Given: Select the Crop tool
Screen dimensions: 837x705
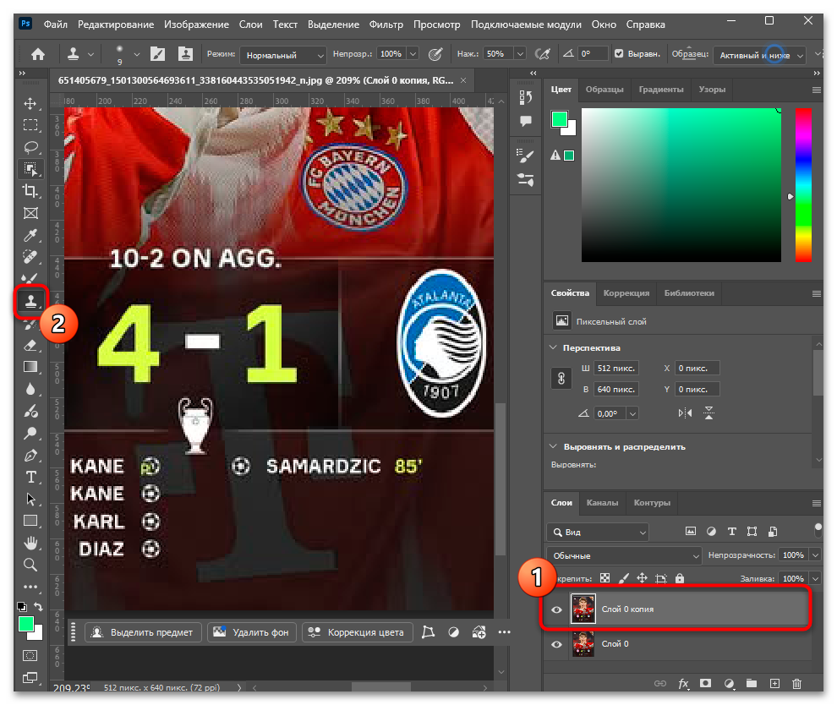Looking at the screenshot, I should click(x=30, y=191).
